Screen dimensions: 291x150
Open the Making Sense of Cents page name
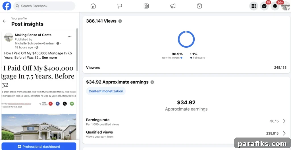click(33, 35)
